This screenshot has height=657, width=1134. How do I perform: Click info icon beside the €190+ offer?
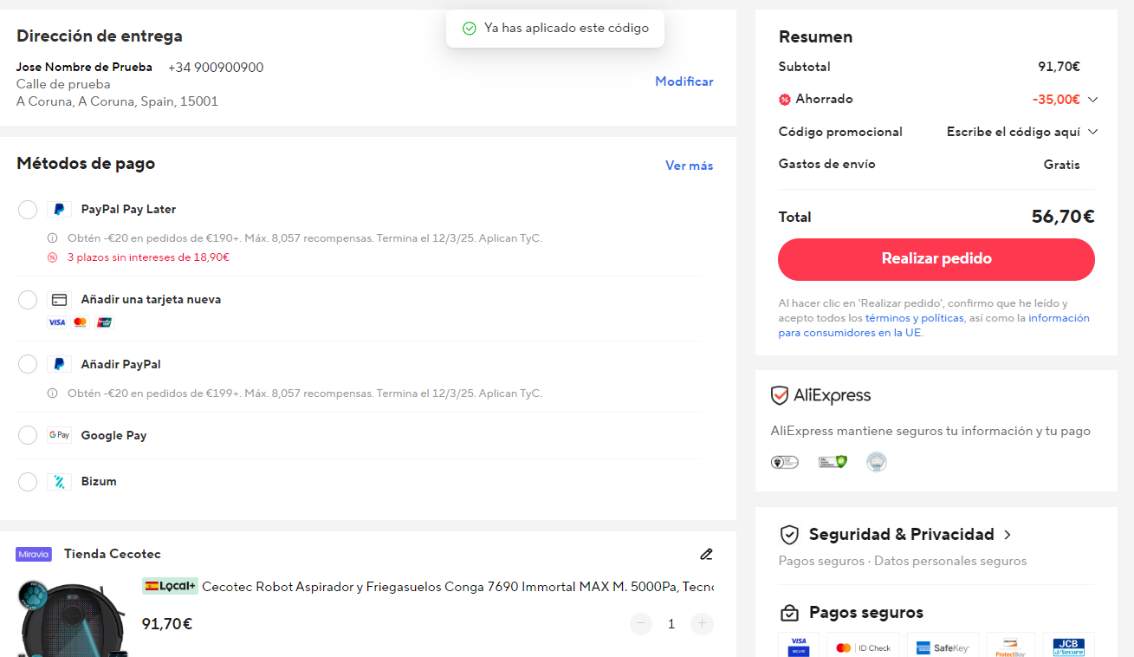[x=52, y=238]
